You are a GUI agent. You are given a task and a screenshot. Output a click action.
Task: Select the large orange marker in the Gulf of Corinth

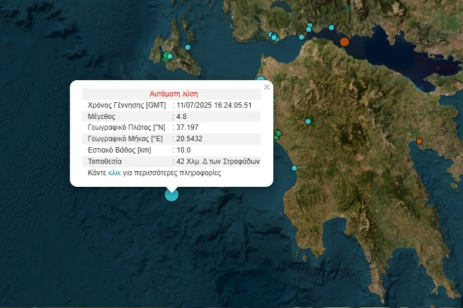click(344, 42)
